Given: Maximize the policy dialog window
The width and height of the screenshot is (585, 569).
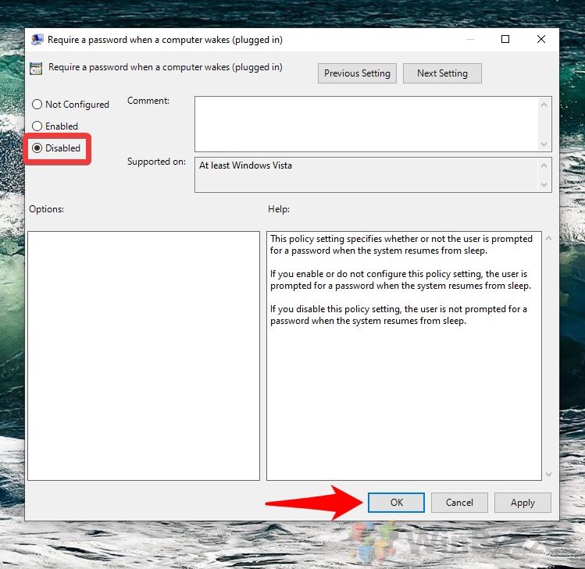Looking at the screenshot, I should (505, 39).
